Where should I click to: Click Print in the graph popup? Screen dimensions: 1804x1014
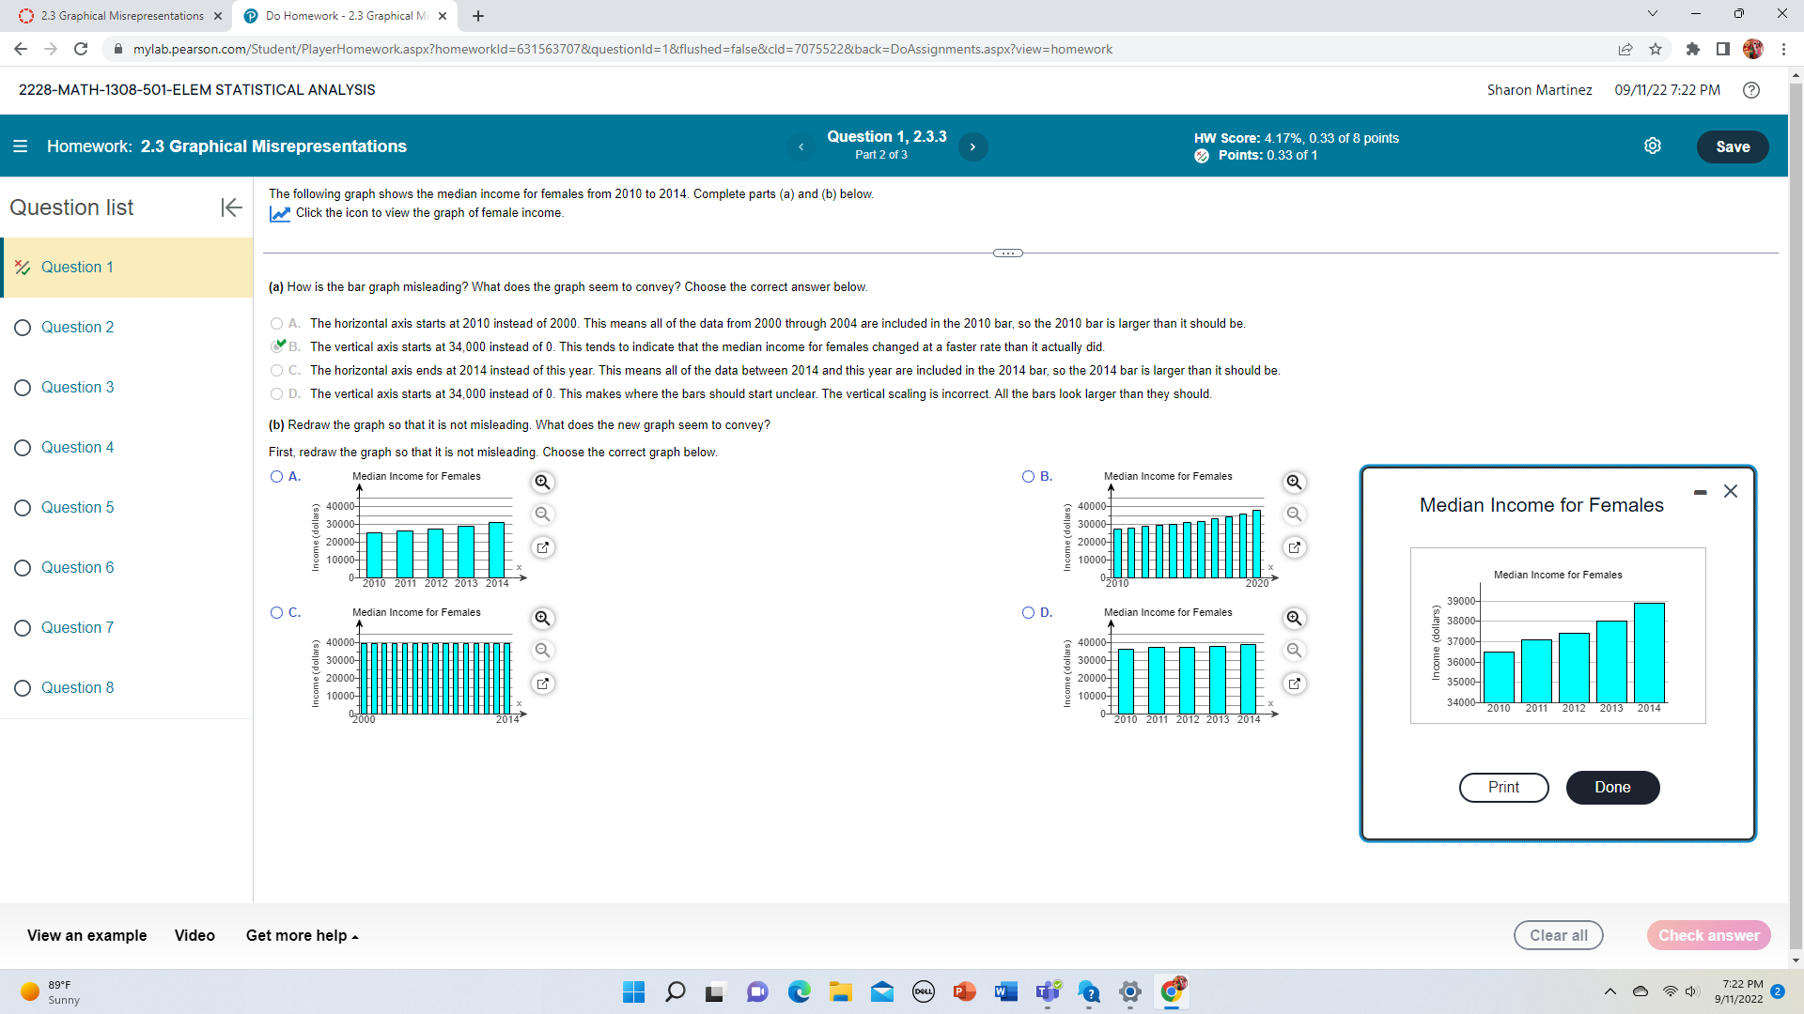pyautogui.click(x=1502, y=787)
